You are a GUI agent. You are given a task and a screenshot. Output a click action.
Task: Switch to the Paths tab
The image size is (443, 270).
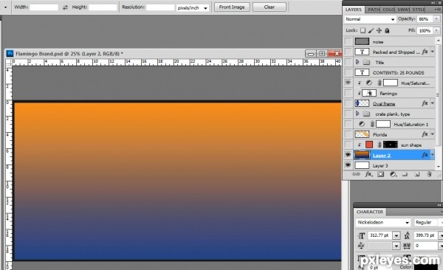pos(374,10)
